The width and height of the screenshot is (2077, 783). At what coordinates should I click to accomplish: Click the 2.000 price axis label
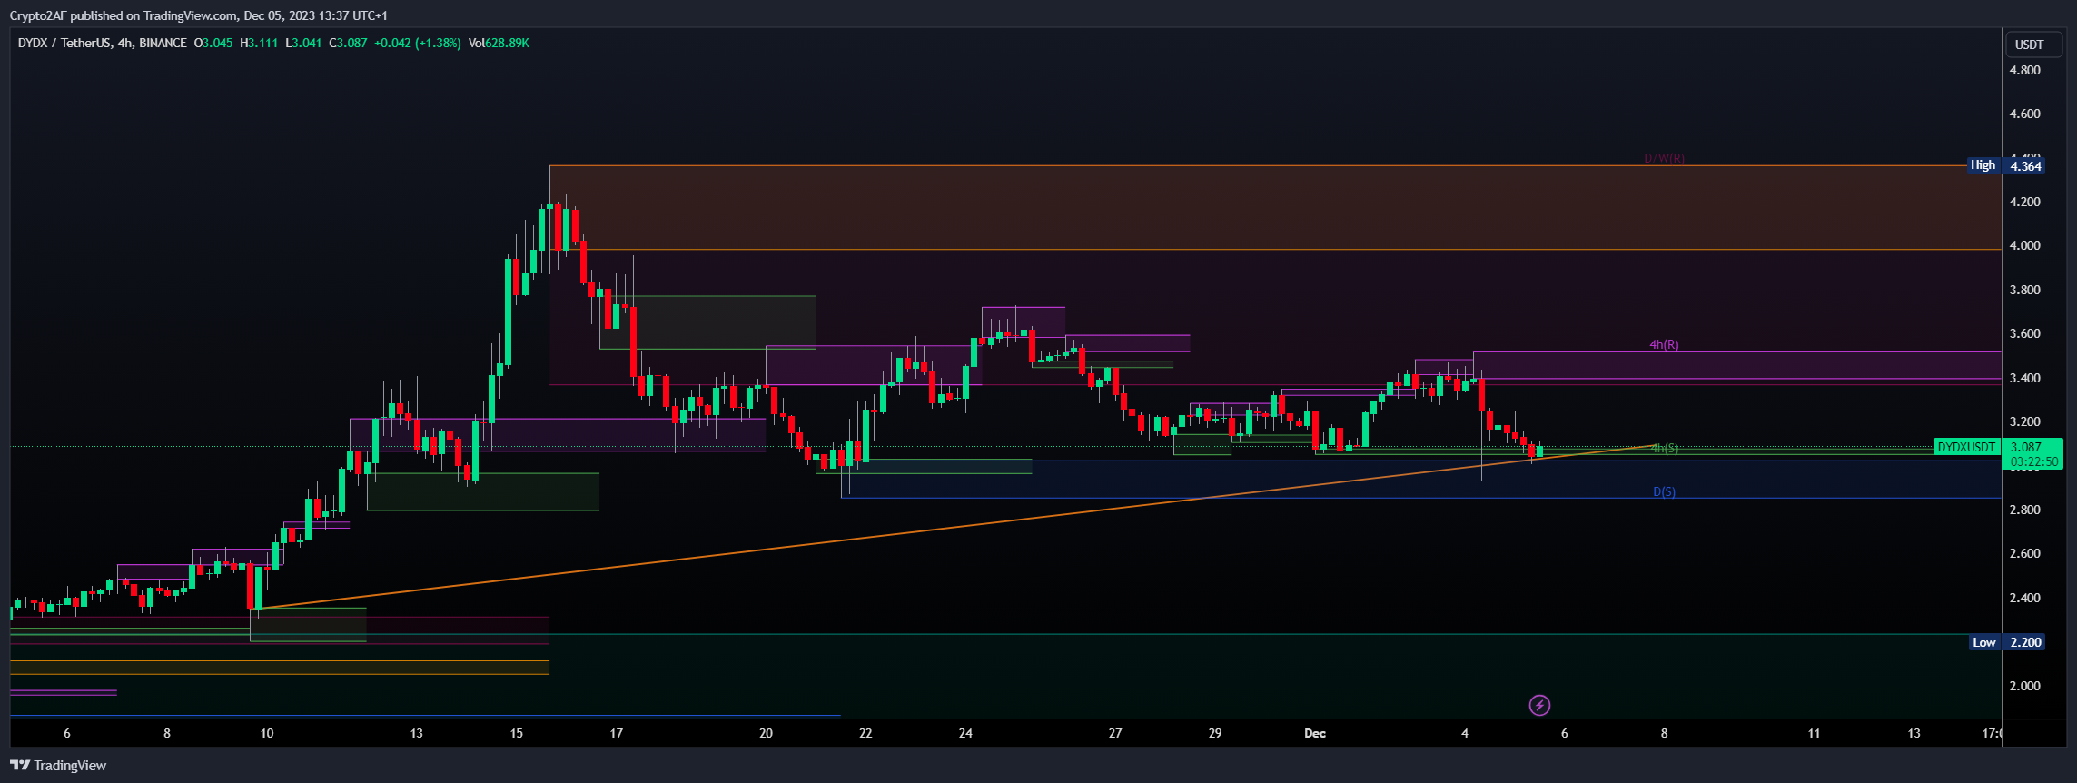(2024, 686)
